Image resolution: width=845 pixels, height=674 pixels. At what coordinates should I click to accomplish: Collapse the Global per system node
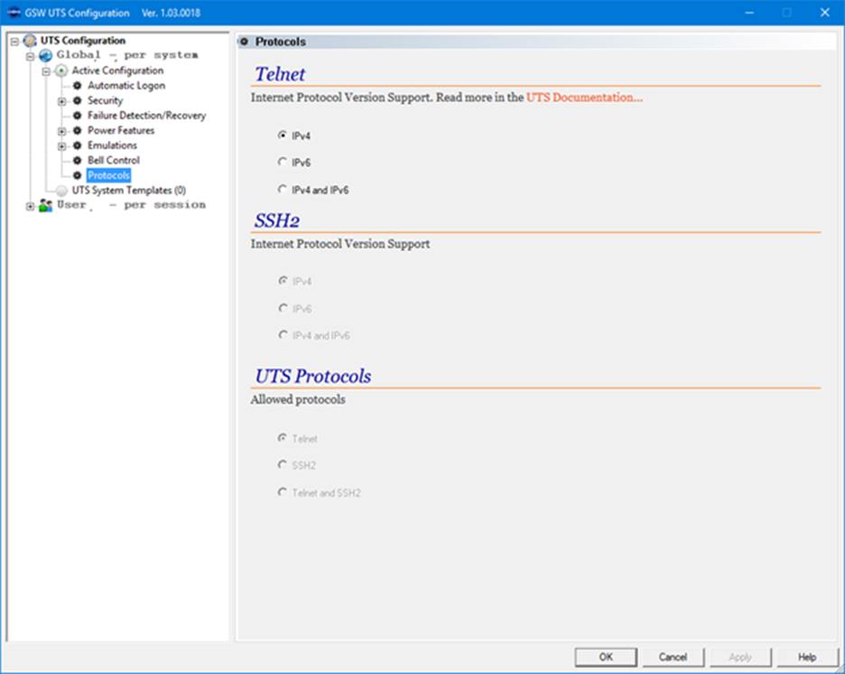pyautogui.click(x=30, y=56)
